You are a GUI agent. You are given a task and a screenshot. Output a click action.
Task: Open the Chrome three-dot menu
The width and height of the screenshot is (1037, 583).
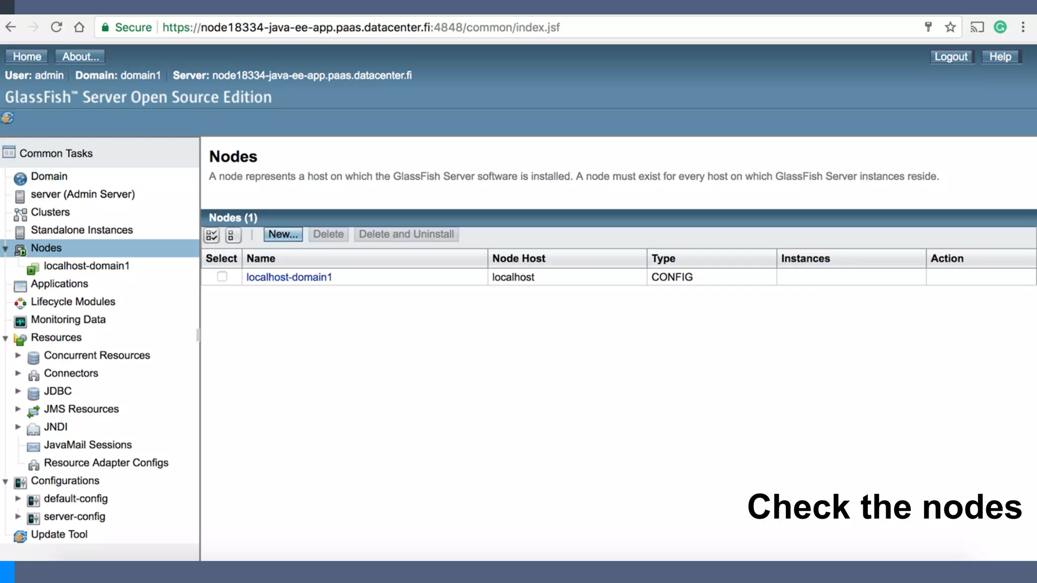pyautogui.click(x=1023, y=27)
